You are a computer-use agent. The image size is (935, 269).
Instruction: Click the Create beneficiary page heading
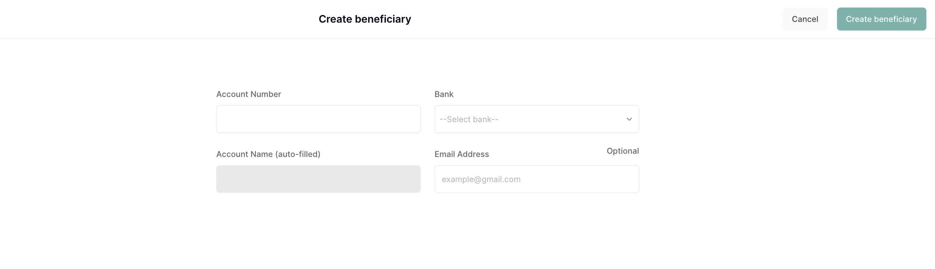[x=364, y=19]
